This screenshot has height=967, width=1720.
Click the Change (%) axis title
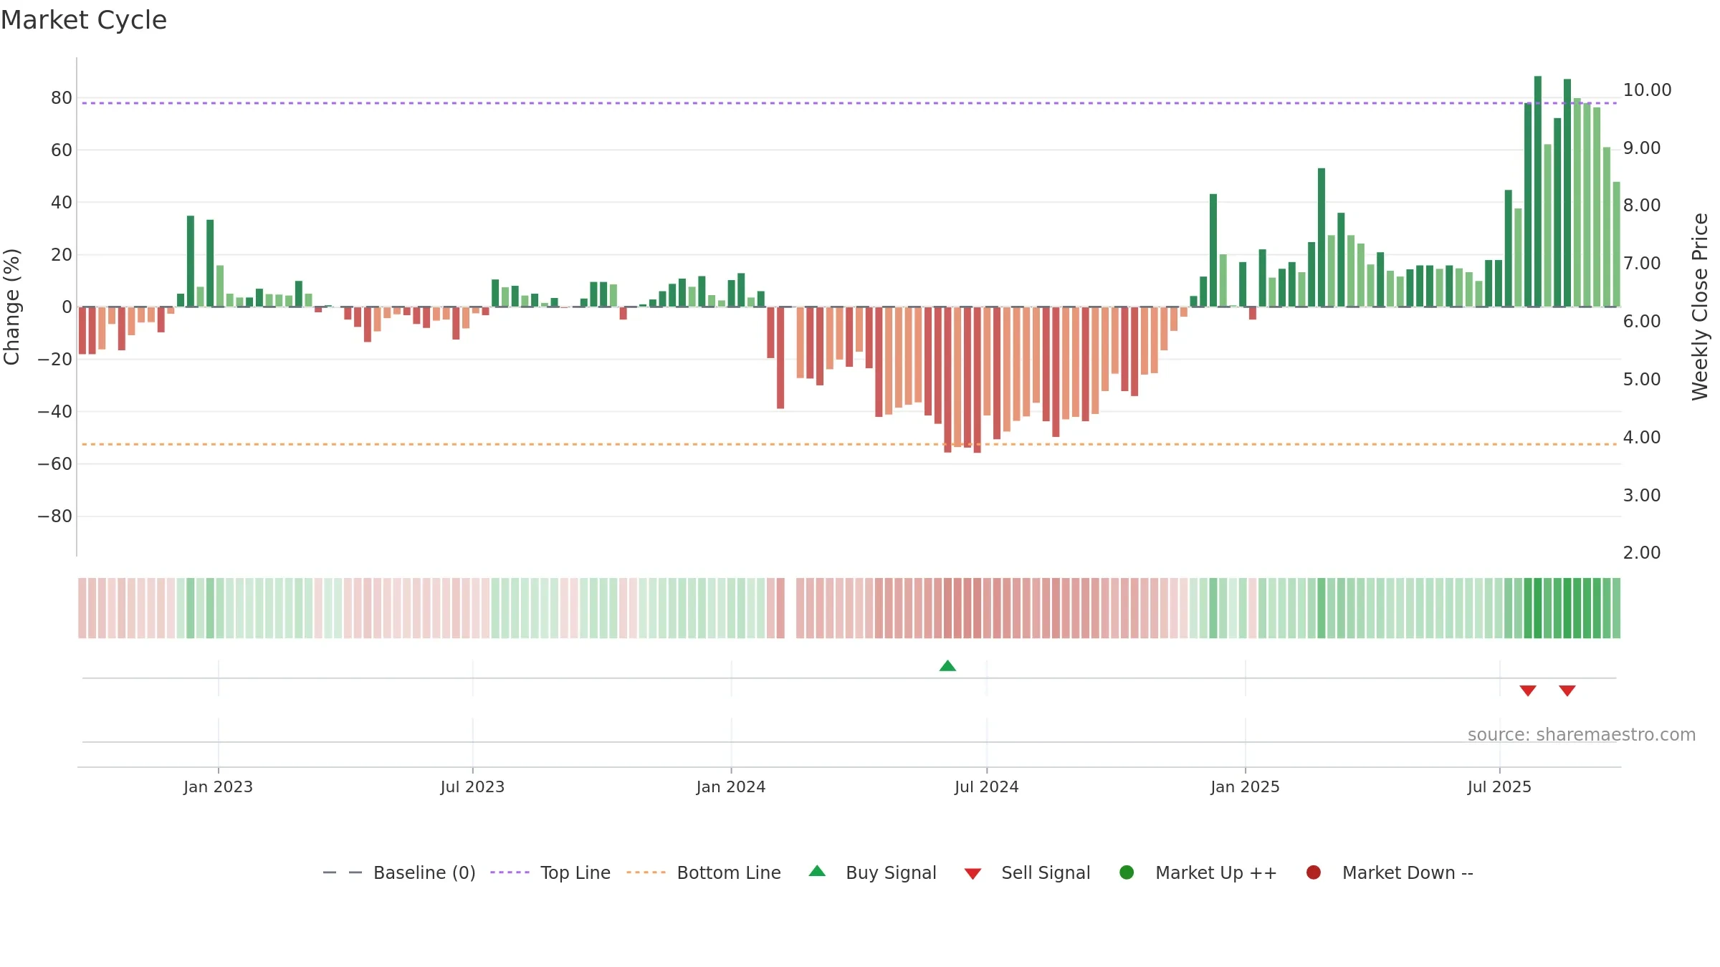tap(11, 307)
